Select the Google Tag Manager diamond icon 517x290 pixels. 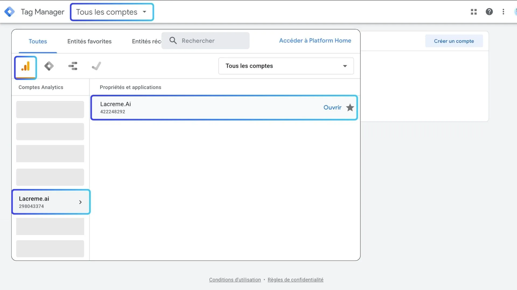49,66
